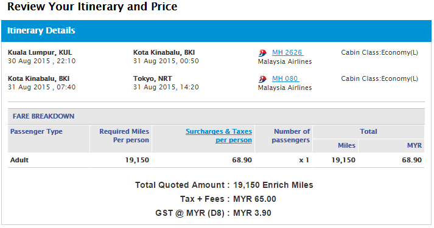Click the Total Quoted Amount Enrich Miles text

click(224, 185)
